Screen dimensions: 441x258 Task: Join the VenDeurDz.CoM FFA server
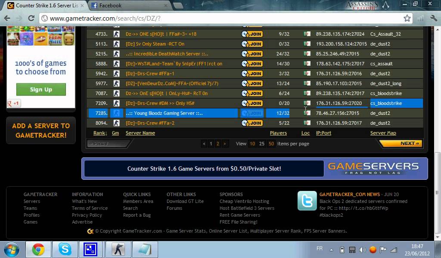click(x=252, y=83)
